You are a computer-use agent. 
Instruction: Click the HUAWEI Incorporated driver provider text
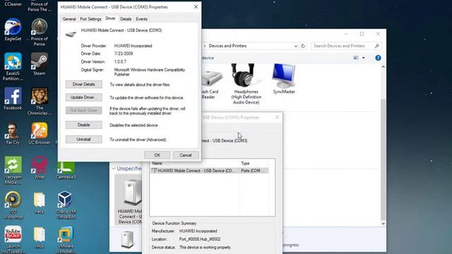click(133, 46)
